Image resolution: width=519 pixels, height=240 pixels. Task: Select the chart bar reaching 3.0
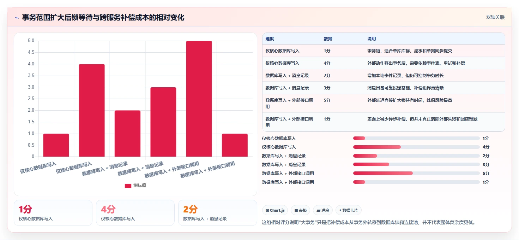click(163, 122)
